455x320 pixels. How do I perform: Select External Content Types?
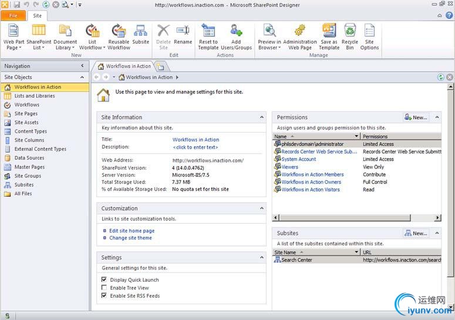pos(45,149)
